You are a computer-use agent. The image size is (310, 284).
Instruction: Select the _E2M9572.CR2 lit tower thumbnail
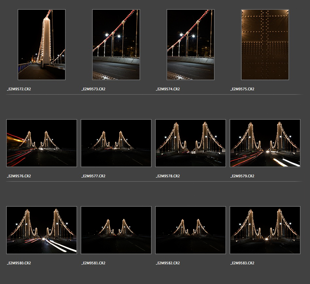pos(42,45)
